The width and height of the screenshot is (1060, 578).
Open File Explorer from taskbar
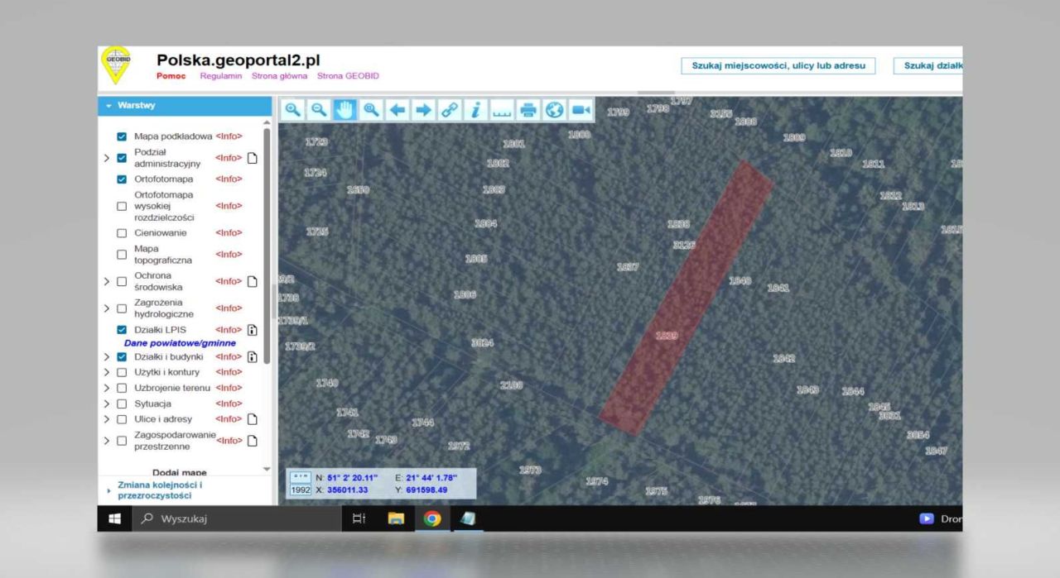396,518
